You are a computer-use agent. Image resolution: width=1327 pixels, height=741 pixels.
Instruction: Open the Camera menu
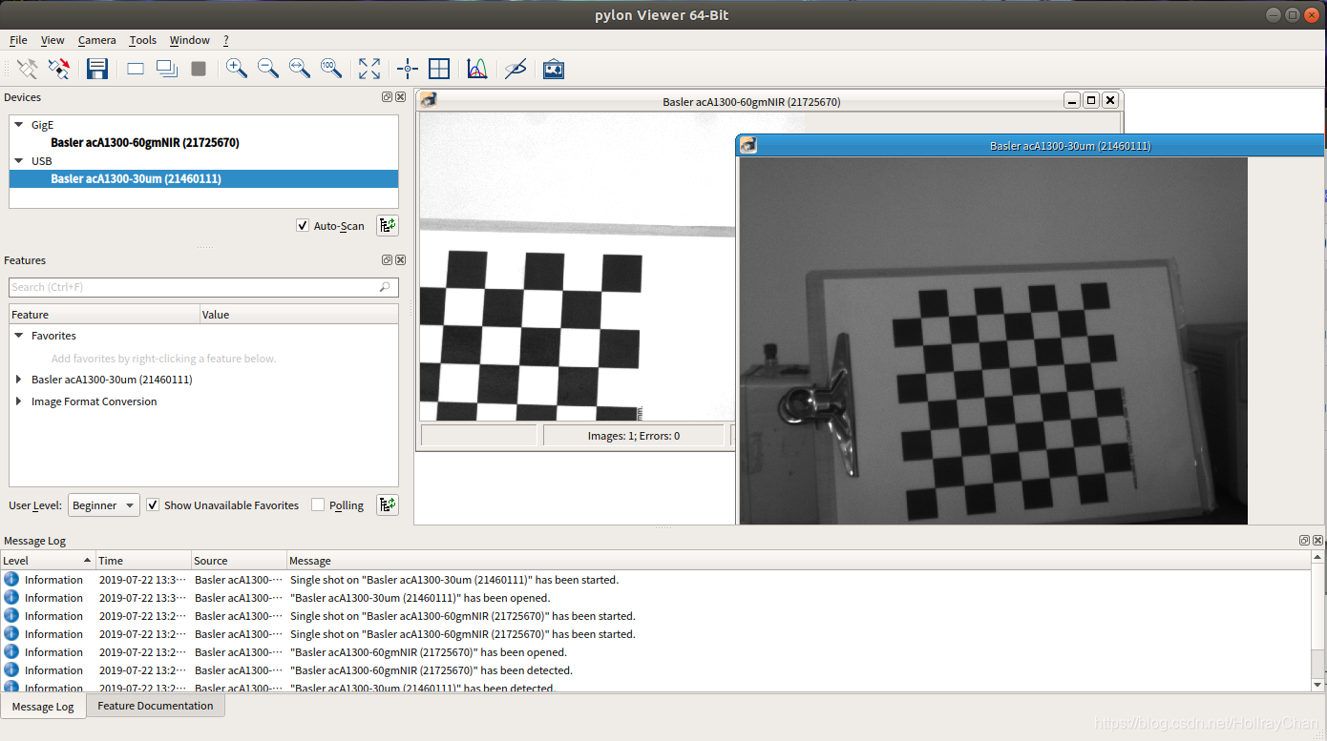(x=96, y=40)
